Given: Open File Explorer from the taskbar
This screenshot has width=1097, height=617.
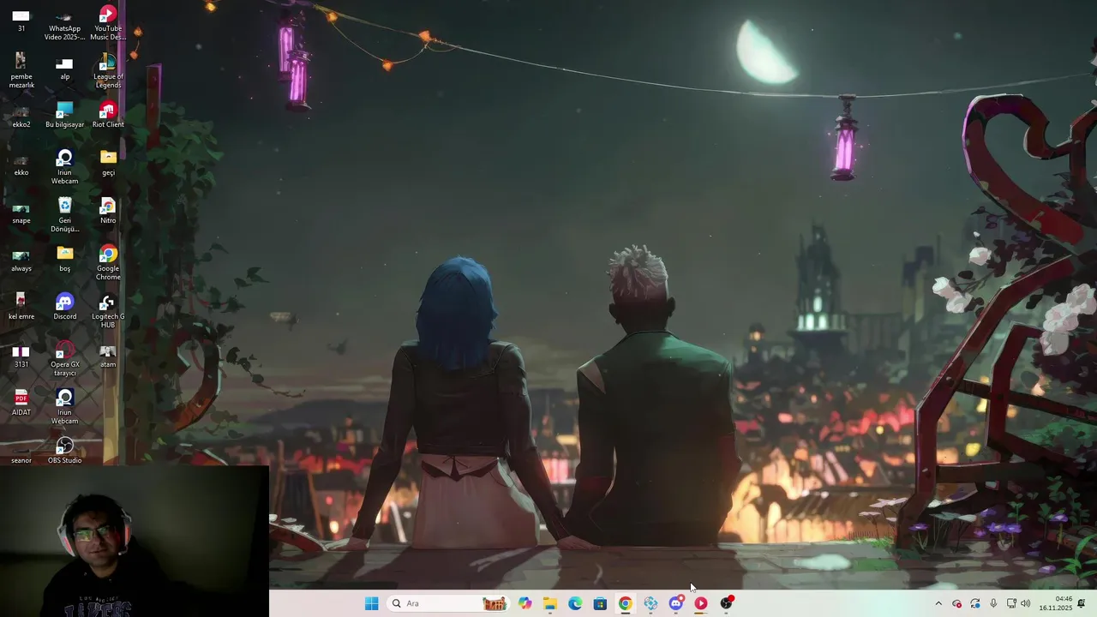Looking at the screenshot, I should tap(550, 603).
